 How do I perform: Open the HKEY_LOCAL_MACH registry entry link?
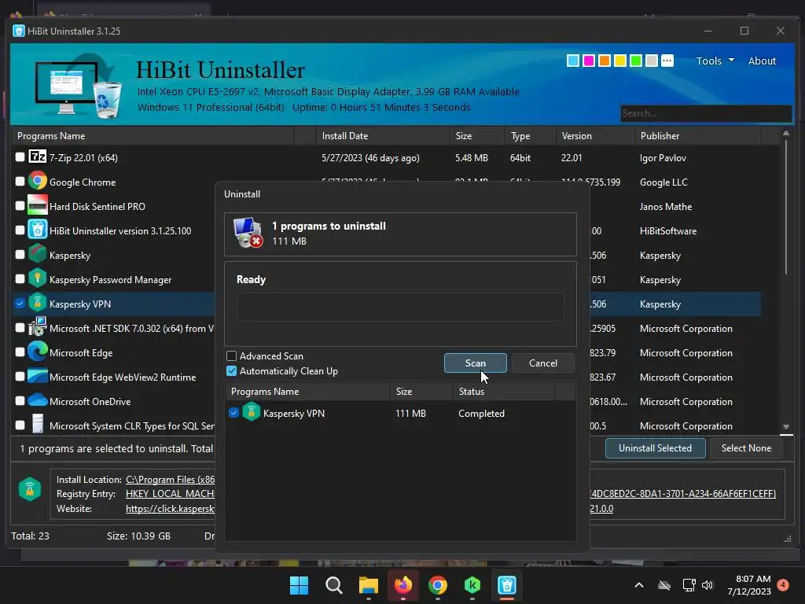170,494
